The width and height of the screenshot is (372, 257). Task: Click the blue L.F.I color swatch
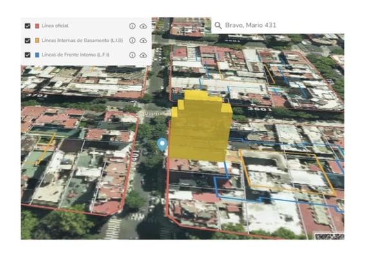37,55
